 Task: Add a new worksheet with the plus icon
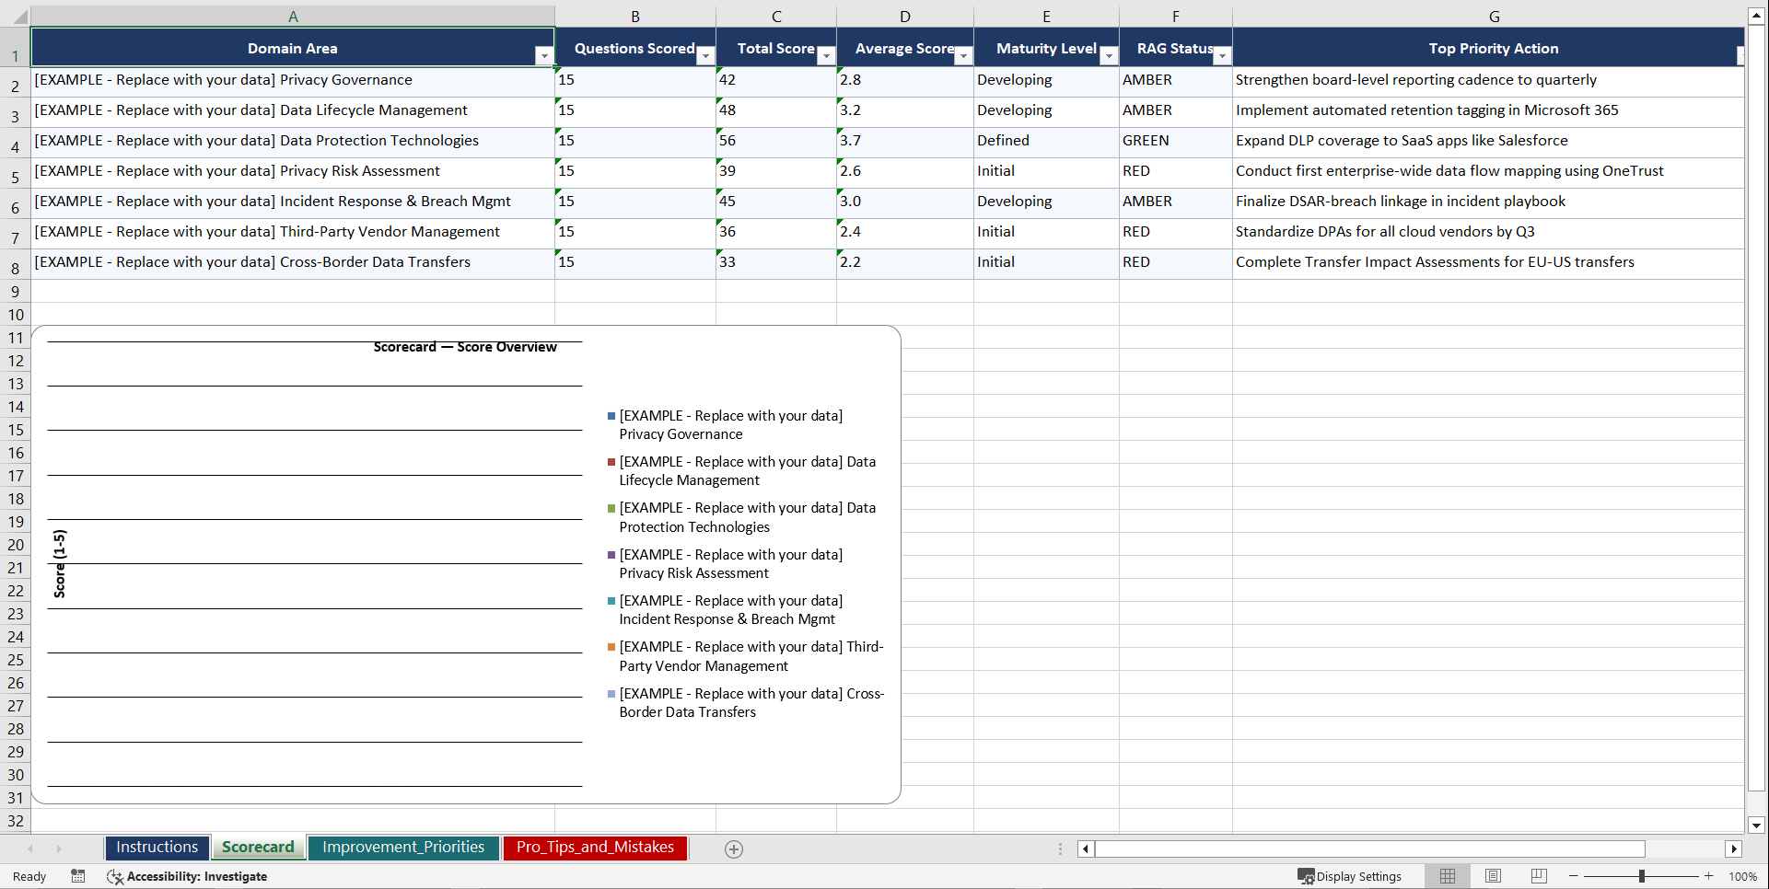tap(734, 849)
